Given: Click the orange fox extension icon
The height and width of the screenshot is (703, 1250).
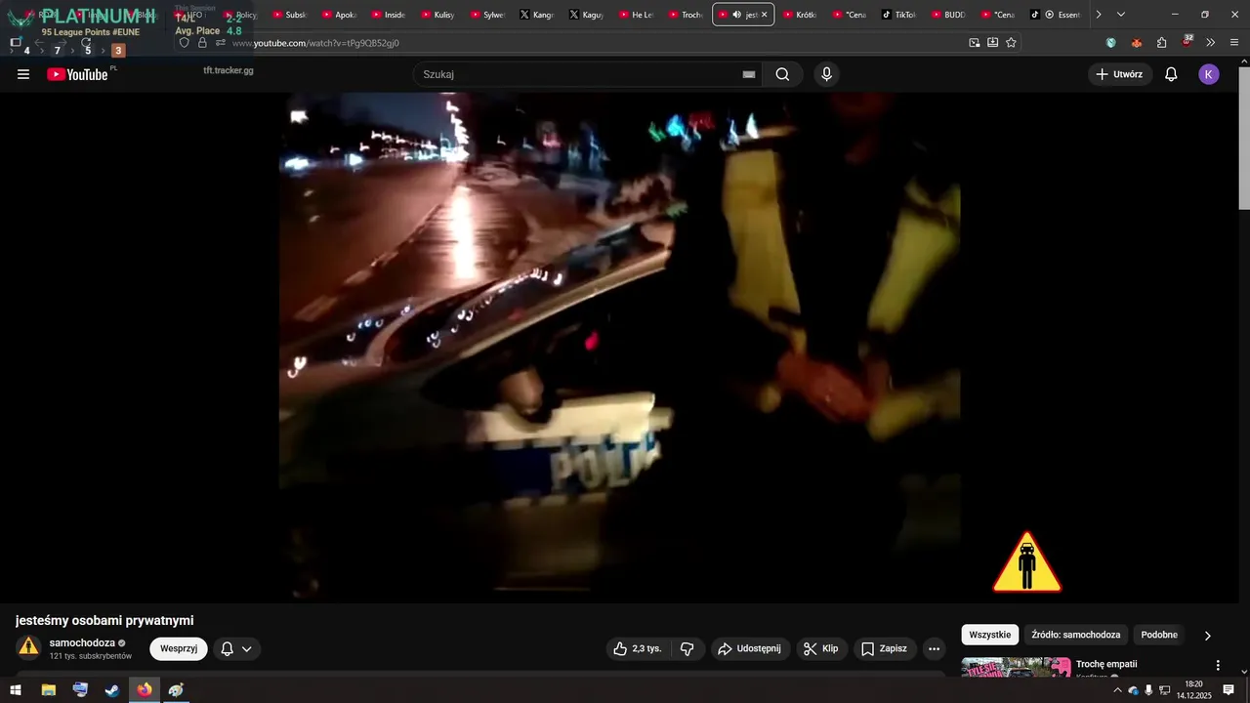Looking at the screenshot, I should pos(1136,43).
